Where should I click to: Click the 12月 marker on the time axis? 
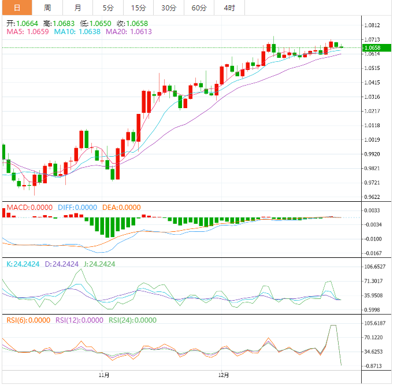[x=223, y=375]
